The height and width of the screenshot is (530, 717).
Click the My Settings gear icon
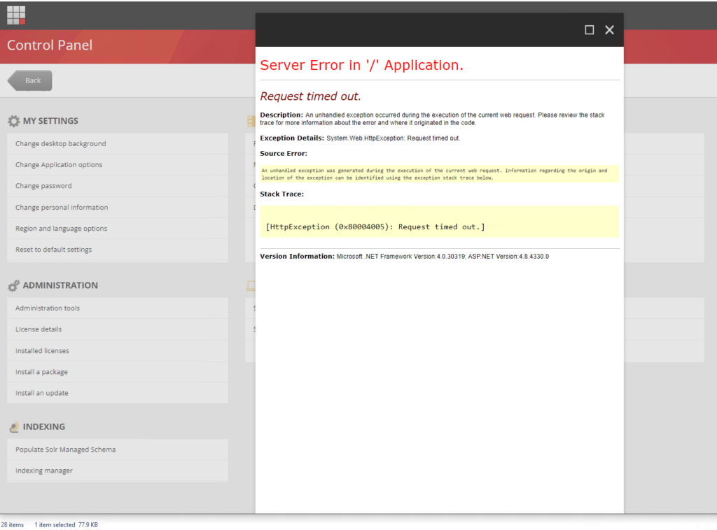[x=14, y=121]
